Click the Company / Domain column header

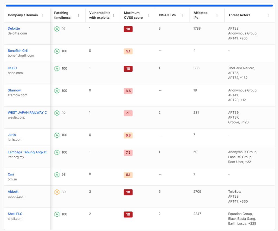(23, 15)
